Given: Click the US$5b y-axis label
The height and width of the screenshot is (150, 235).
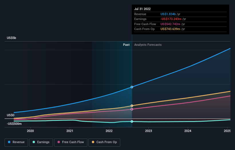Looking at the screenshot, I should [x=11, y=38].
